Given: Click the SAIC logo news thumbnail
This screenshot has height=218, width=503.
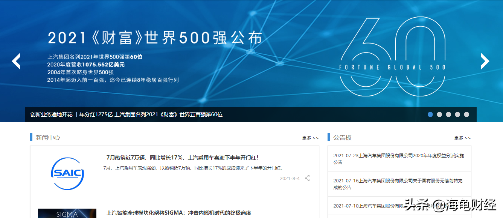Looking at the screenshot, I should coord(67,173).
